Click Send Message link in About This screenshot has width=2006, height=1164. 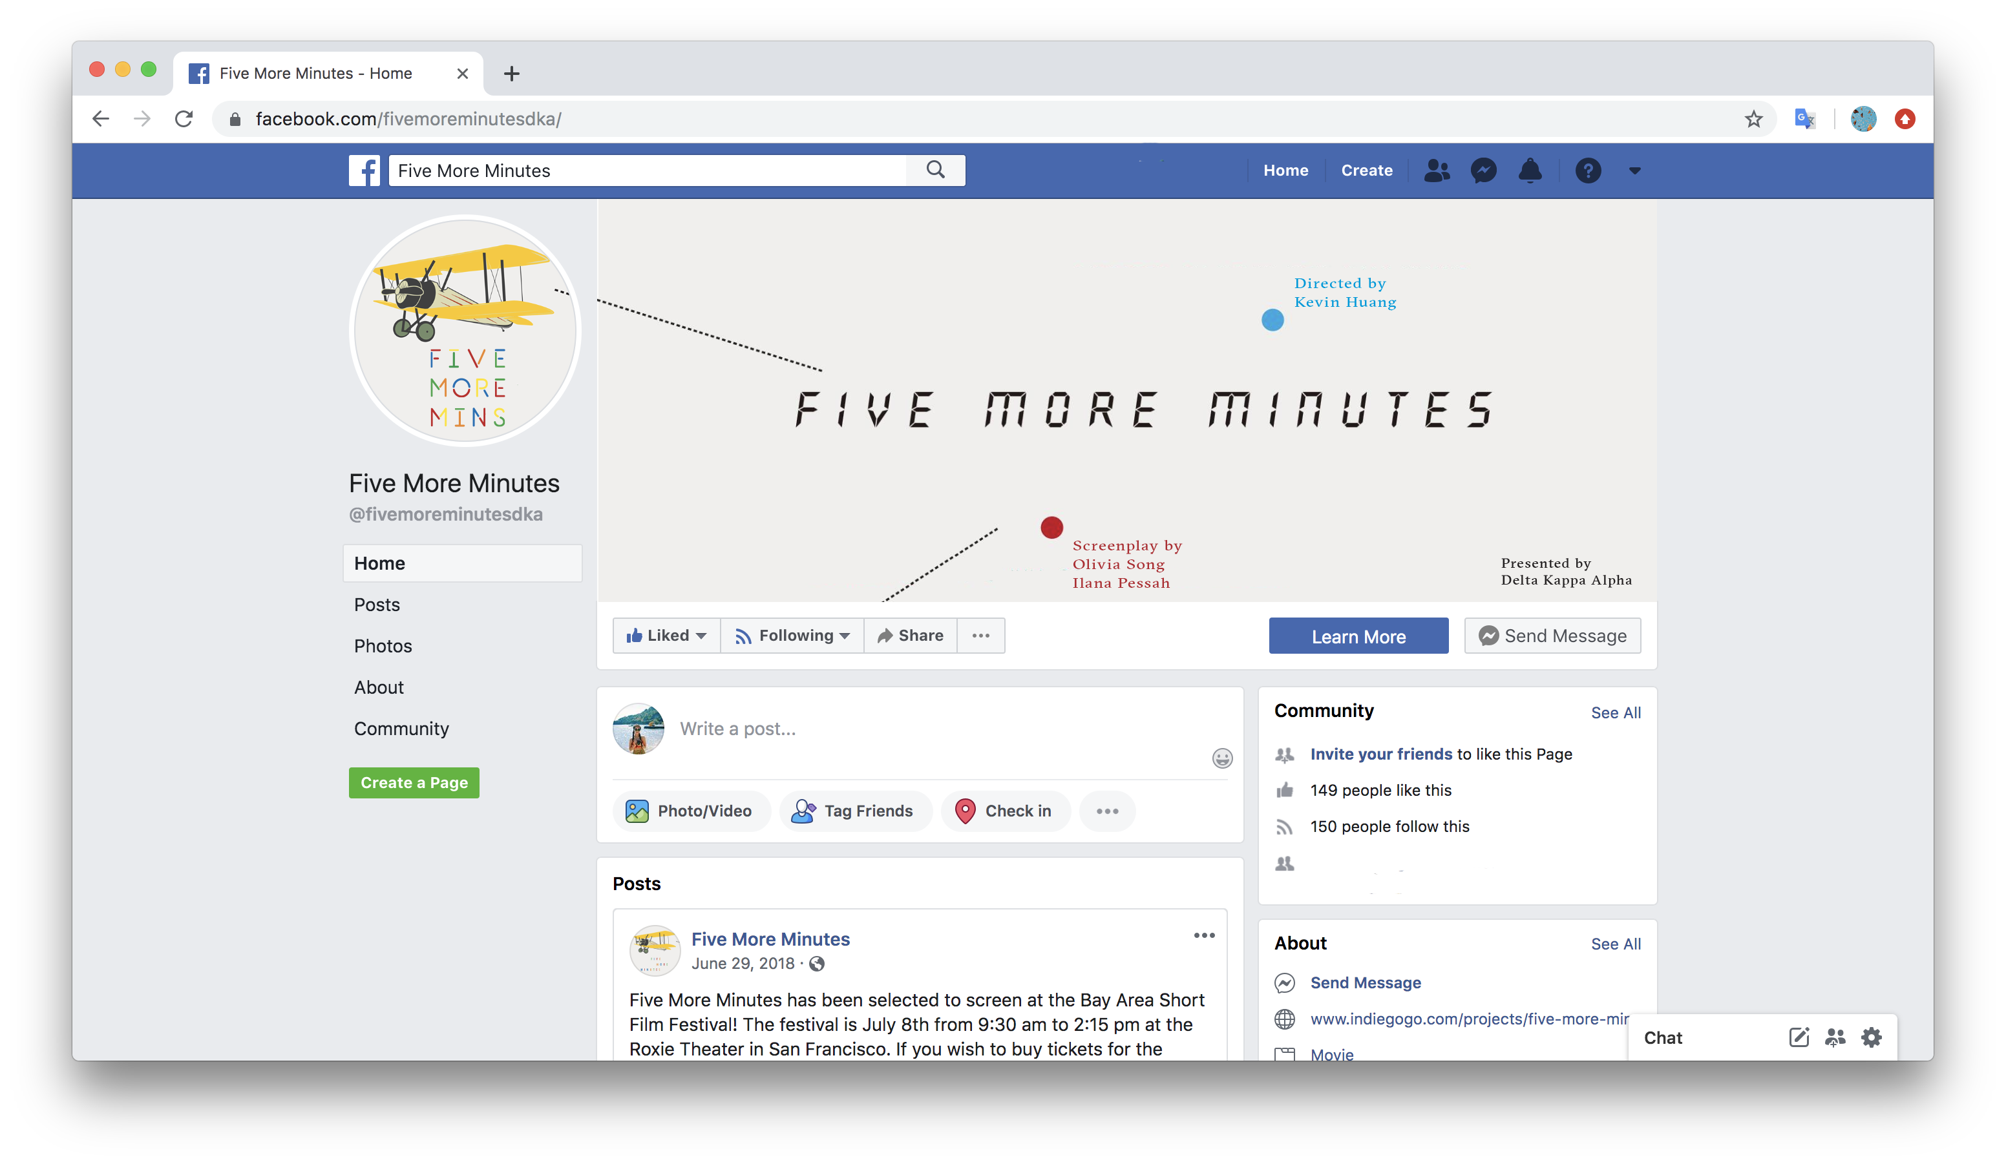pos(1365,982)
